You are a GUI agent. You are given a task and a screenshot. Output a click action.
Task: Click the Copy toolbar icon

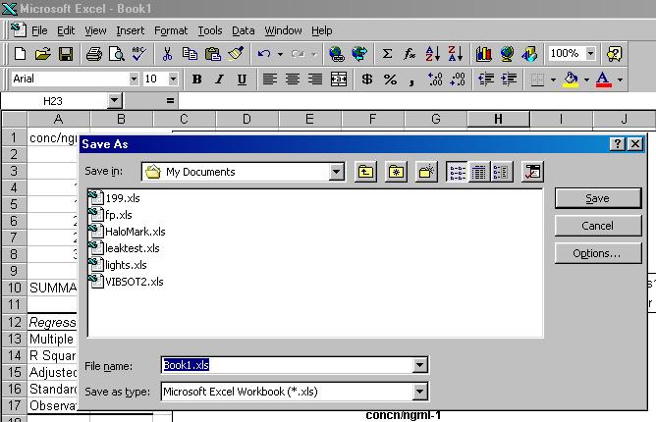coord(190,54)
